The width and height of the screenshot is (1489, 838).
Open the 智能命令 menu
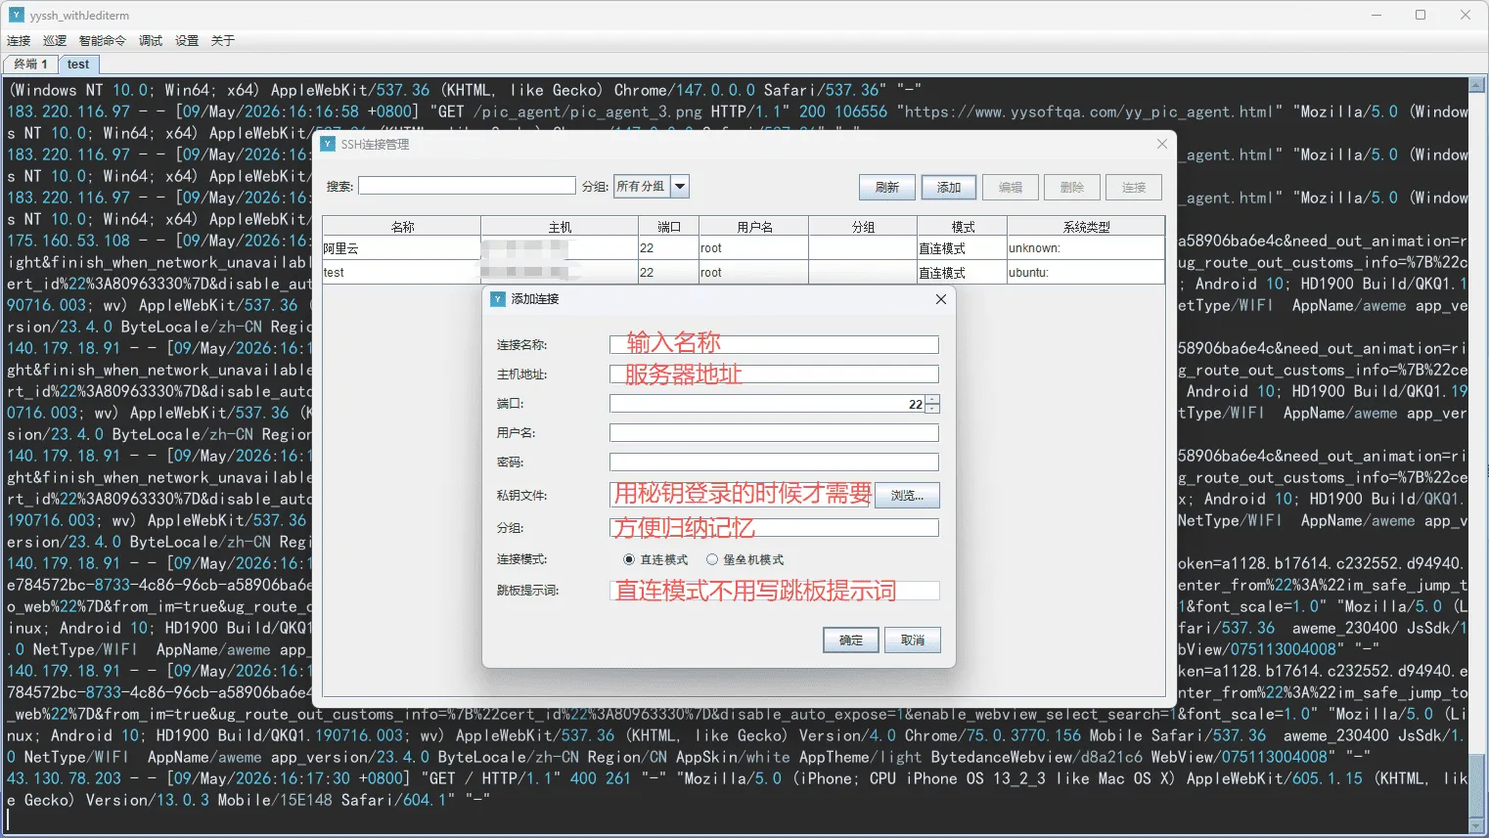(x=103, y=40)
